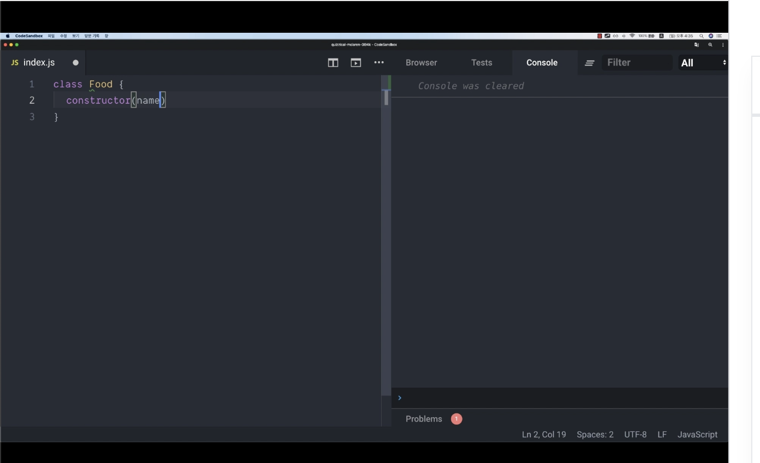The height and width of the screenshot is (463, 760).
Task: Switch to the Browser tab
Action: [x=422, y=63]
